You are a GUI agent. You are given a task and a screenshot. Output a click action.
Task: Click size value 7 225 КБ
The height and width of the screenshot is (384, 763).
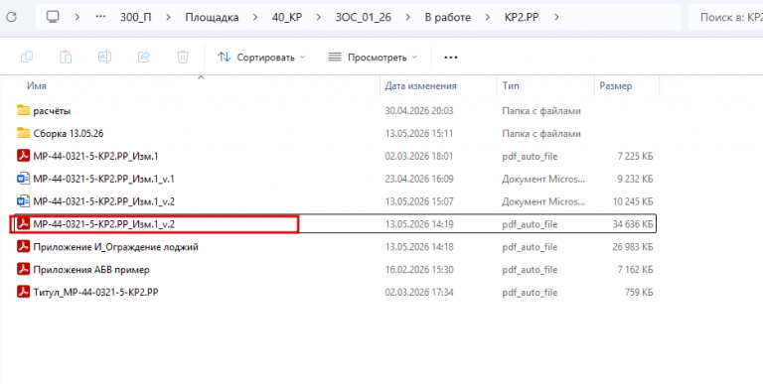click(x=635, y=156)
